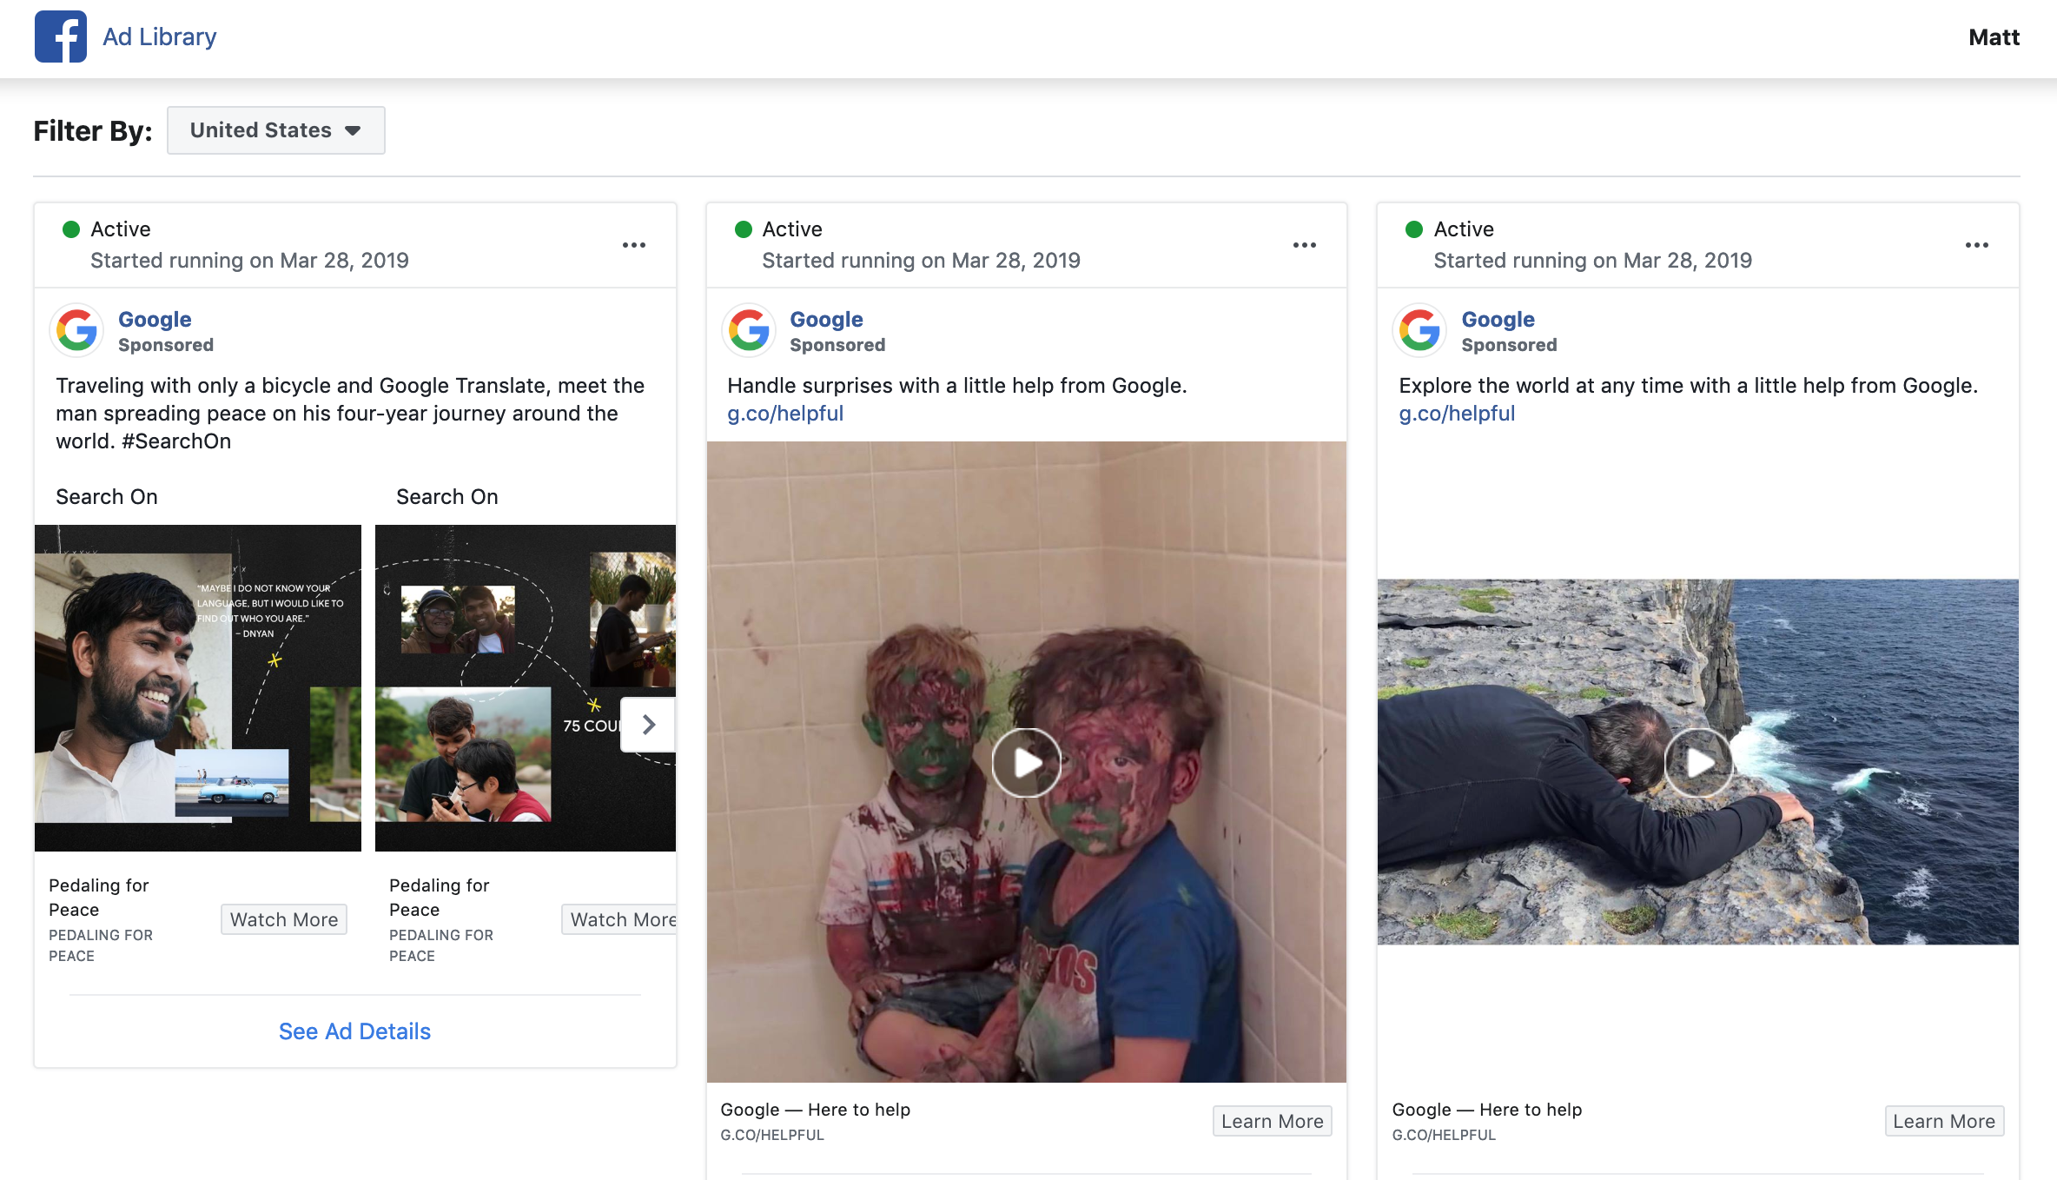This screenshot has width=2057, height=1180.
Task: Open the Google page name in the third ad
Action: 1498,319
